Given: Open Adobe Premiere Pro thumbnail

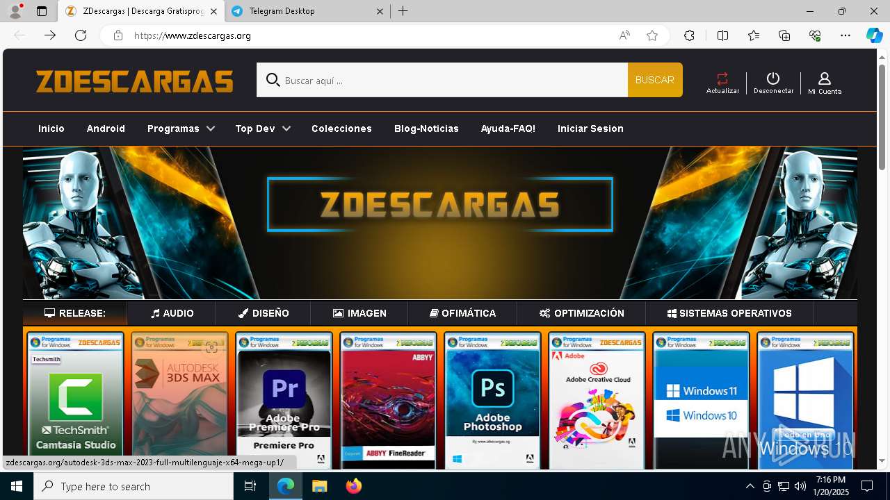Looking at the screenshot, I should pos(284,401).
